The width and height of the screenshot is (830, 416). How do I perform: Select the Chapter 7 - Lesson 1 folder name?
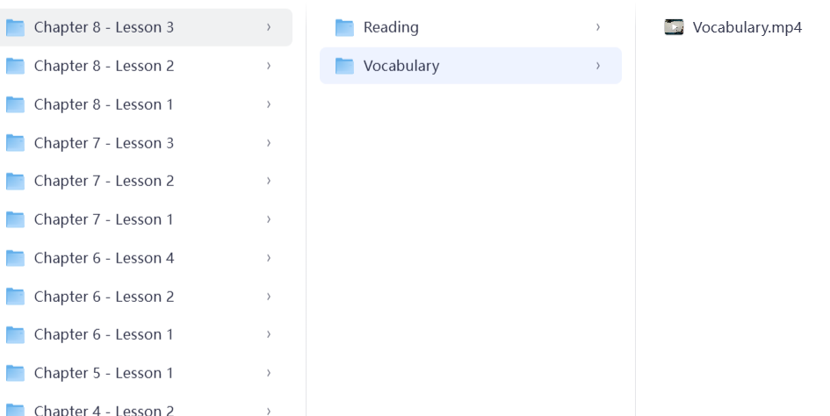click(104, 219)
